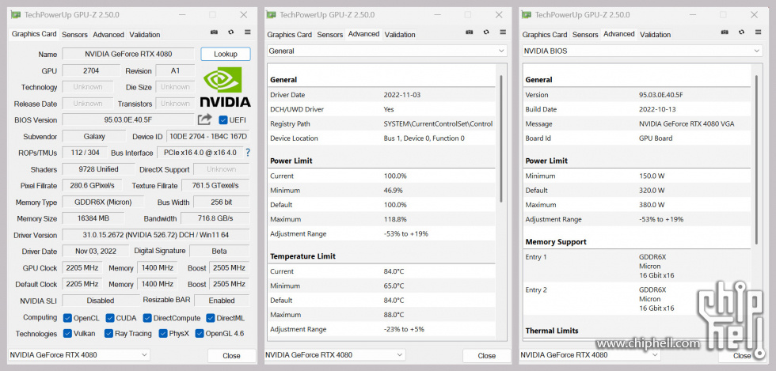The image size is (776, 371).
Task: Toggle the PhysX checkbox
Action: [163, 333]
